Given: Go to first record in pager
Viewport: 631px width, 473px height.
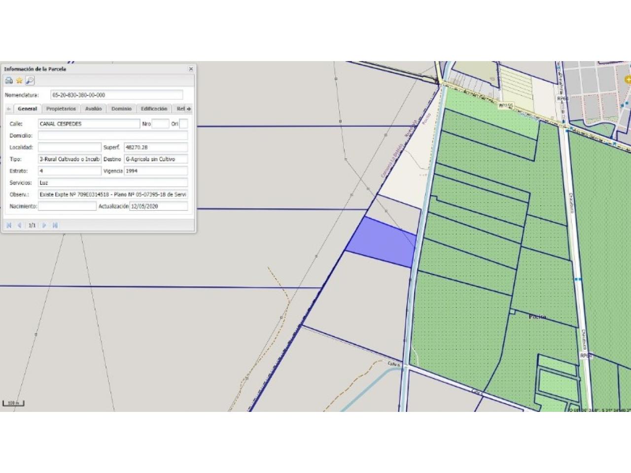Looking at the screenshot, I should (9, 225).
